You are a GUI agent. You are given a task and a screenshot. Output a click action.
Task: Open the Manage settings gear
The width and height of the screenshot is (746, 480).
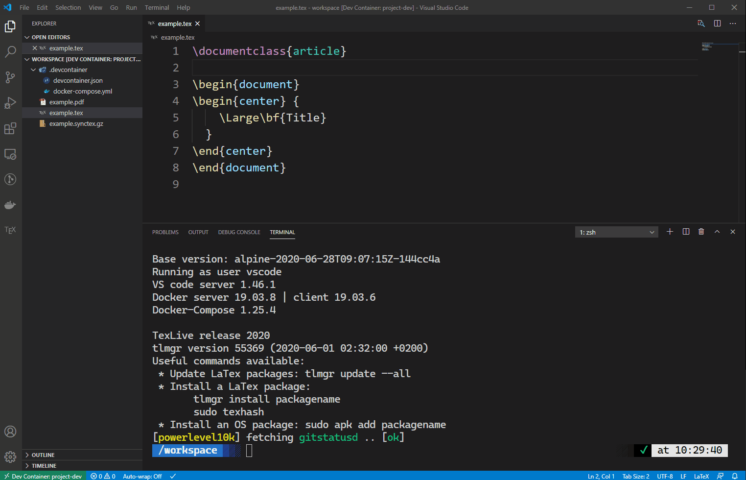tap(10, 457)
